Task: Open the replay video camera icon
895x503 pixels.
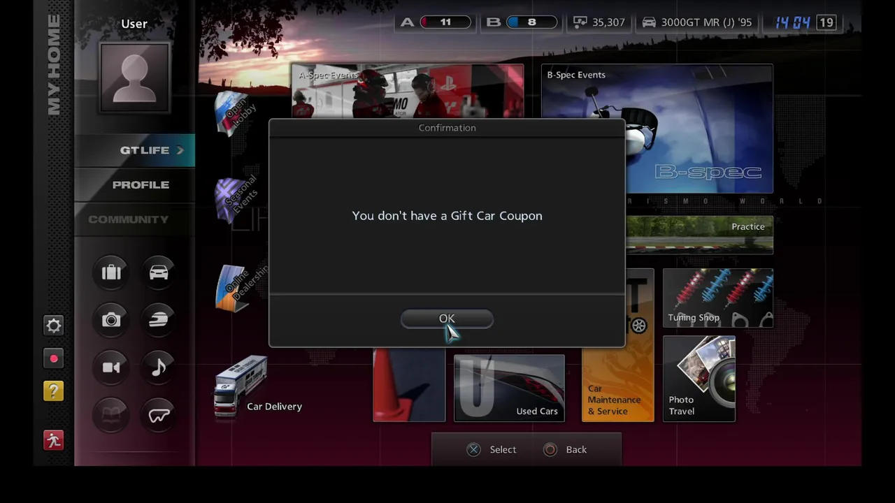Action: pyautogui.click(x=111, y=367)
